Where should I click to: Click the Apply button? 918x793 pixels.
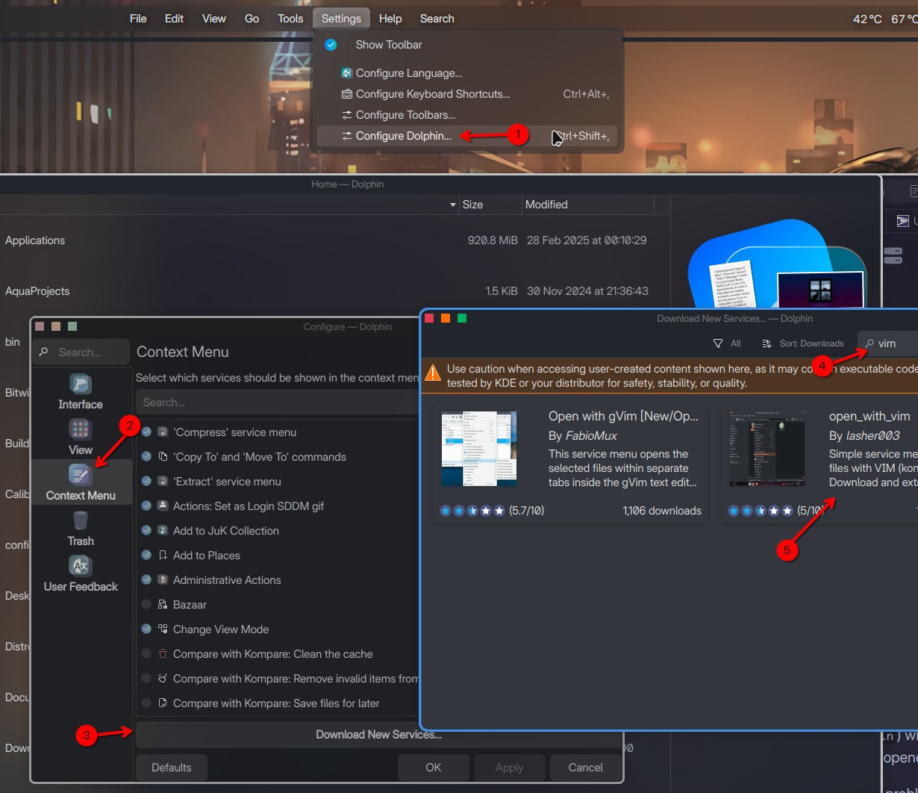[x=510, y=768]
